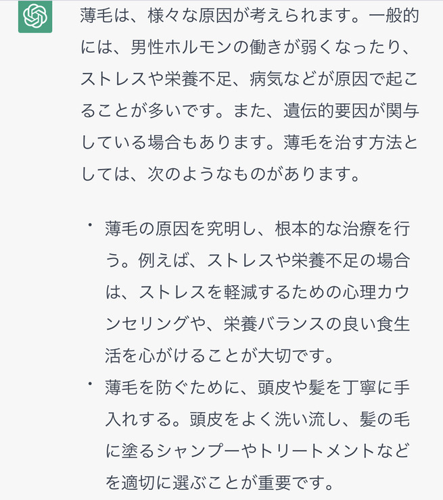Image resolution: width=443 pixels, height=500 pixels.
Task: Click the first bullet point marker
Action: 91,225
